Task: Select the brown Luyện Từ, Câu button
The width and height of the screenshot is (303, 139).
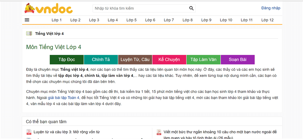Action: 135,59
